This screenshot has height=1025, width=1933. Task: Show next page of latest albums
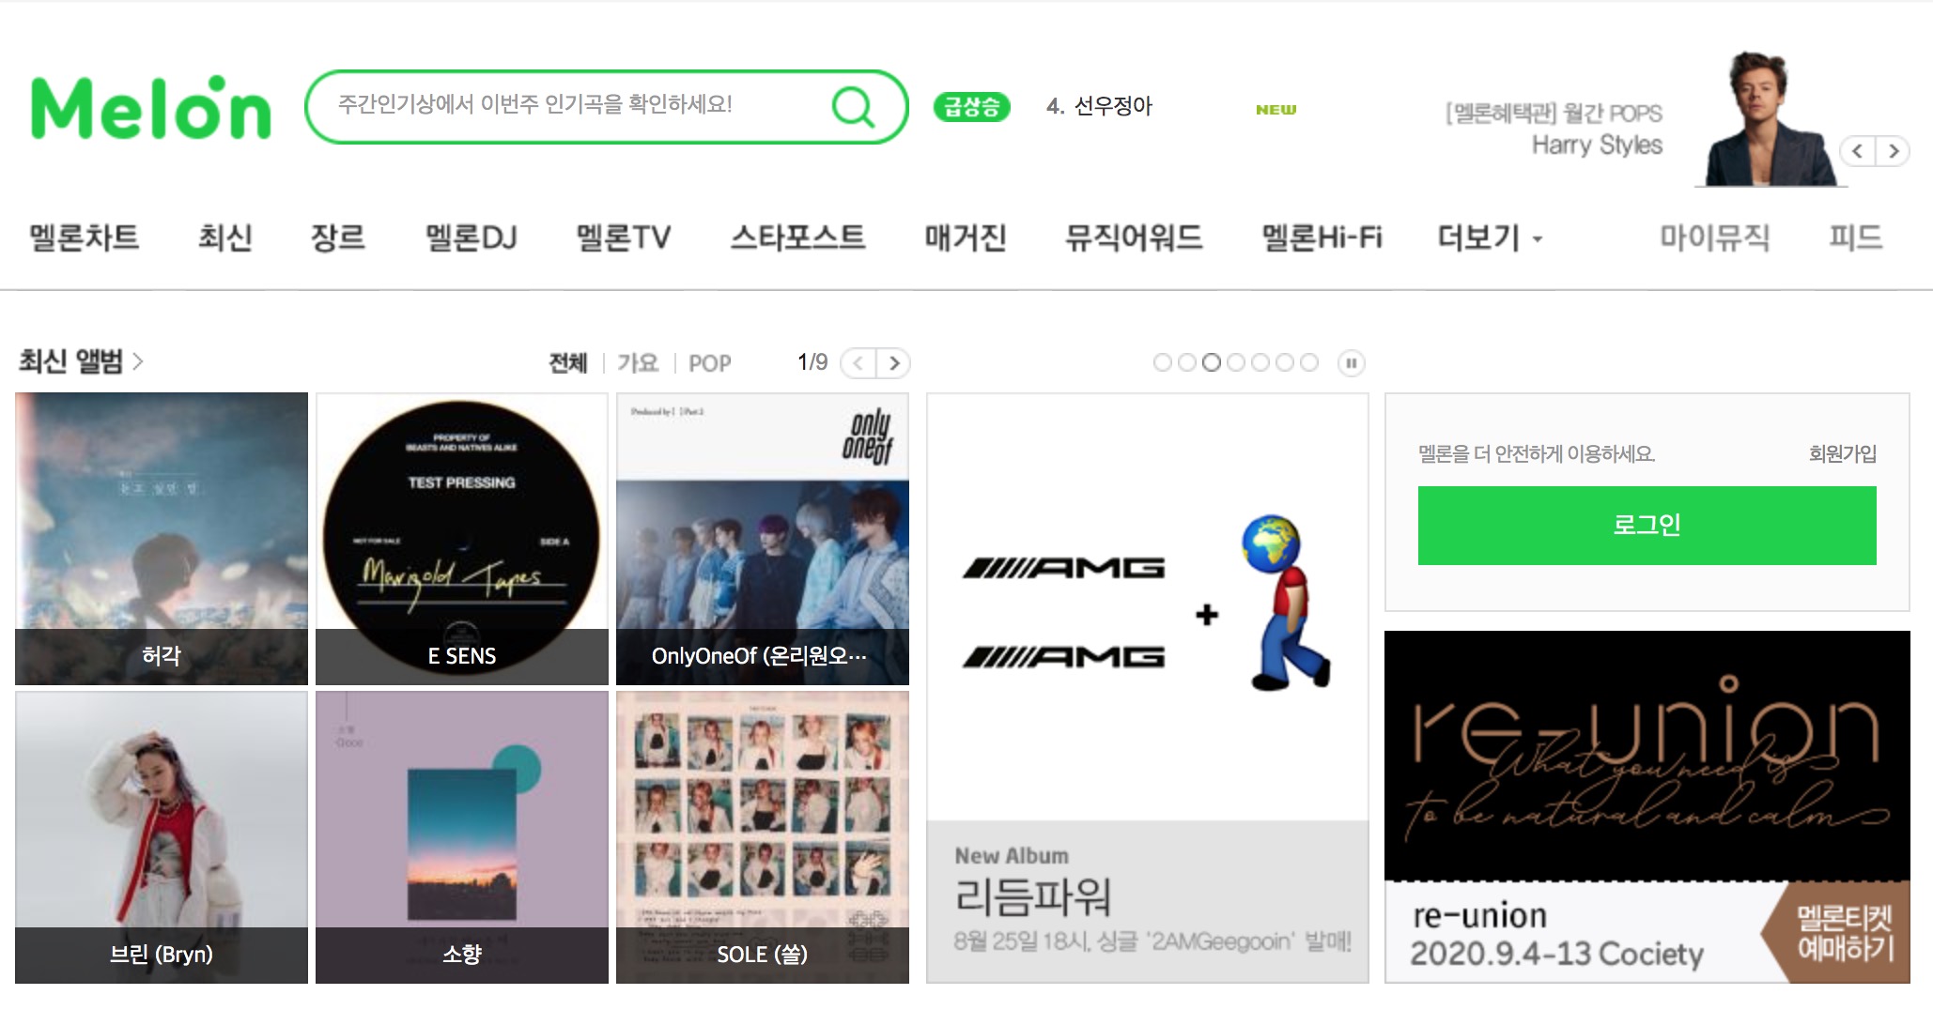(893, 363)
